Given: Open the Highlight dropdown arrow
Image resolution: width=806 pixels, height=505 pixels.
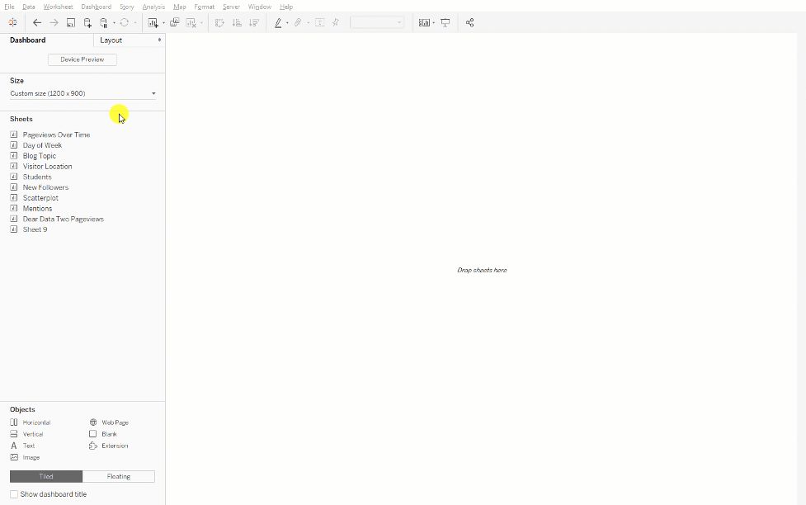Looking at the screenshot, I should click(x=287, y=23).
